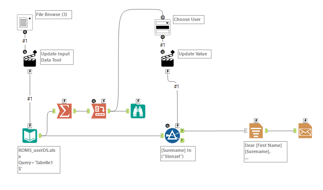Select the File Browse interface tool icon
Viewport: 323px width, 190px height.
pos(25,22)
